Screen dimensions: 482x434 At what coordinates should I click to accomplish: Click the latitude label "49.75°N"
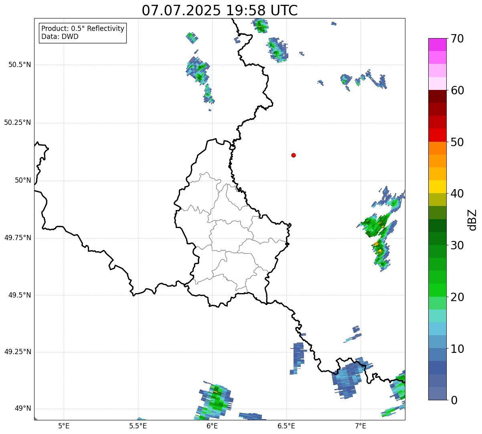(17, 238)
